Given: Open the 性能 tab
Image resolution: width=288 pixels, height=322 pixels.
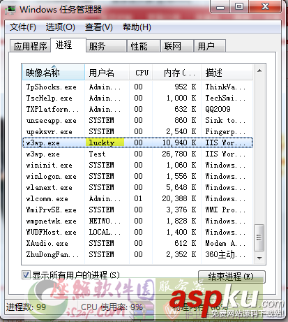Looking at the screenshot, I should tap(144, 46).
